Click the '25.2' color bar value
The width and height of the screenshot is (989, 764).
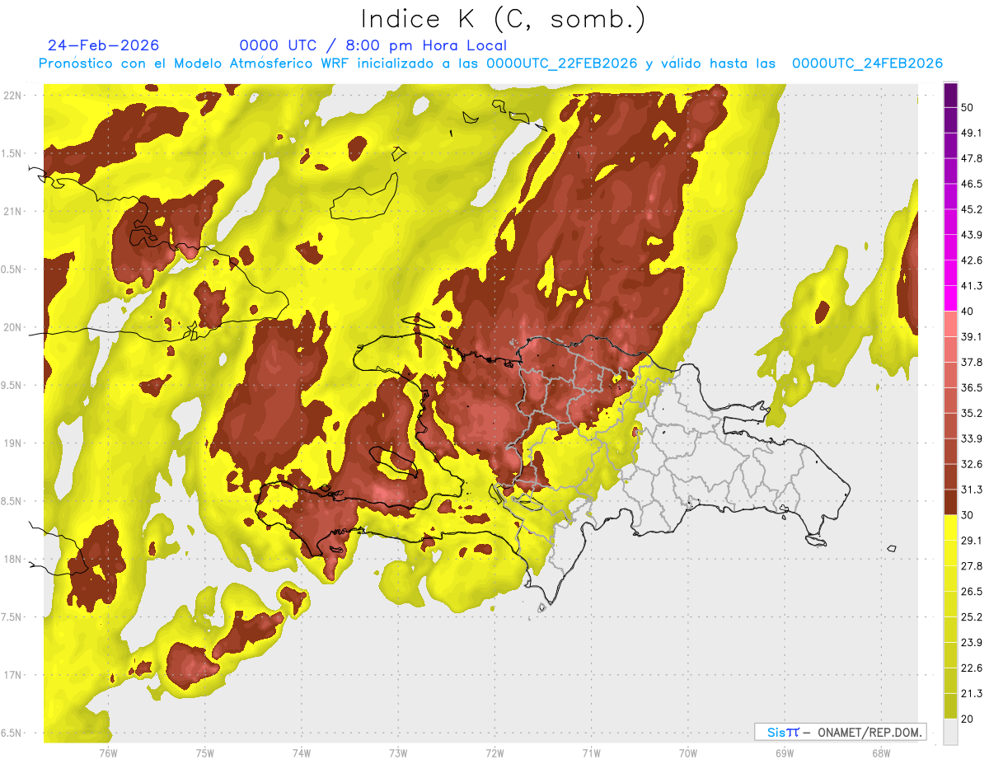pyautogui.click(x=972, y=617)
